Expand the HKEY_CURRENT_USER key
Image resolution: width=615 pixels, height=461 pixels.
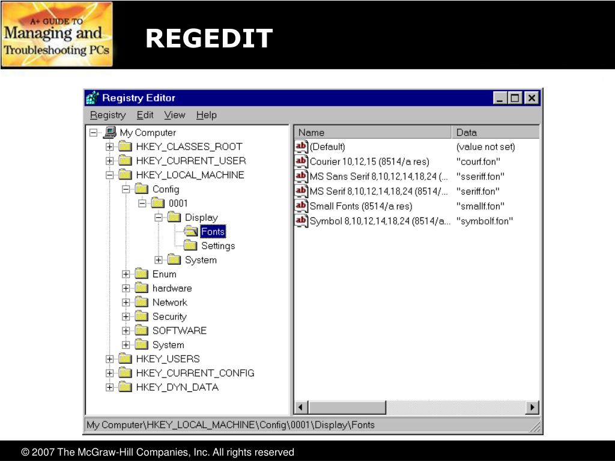pyautogui.click(x=109, y=161)
